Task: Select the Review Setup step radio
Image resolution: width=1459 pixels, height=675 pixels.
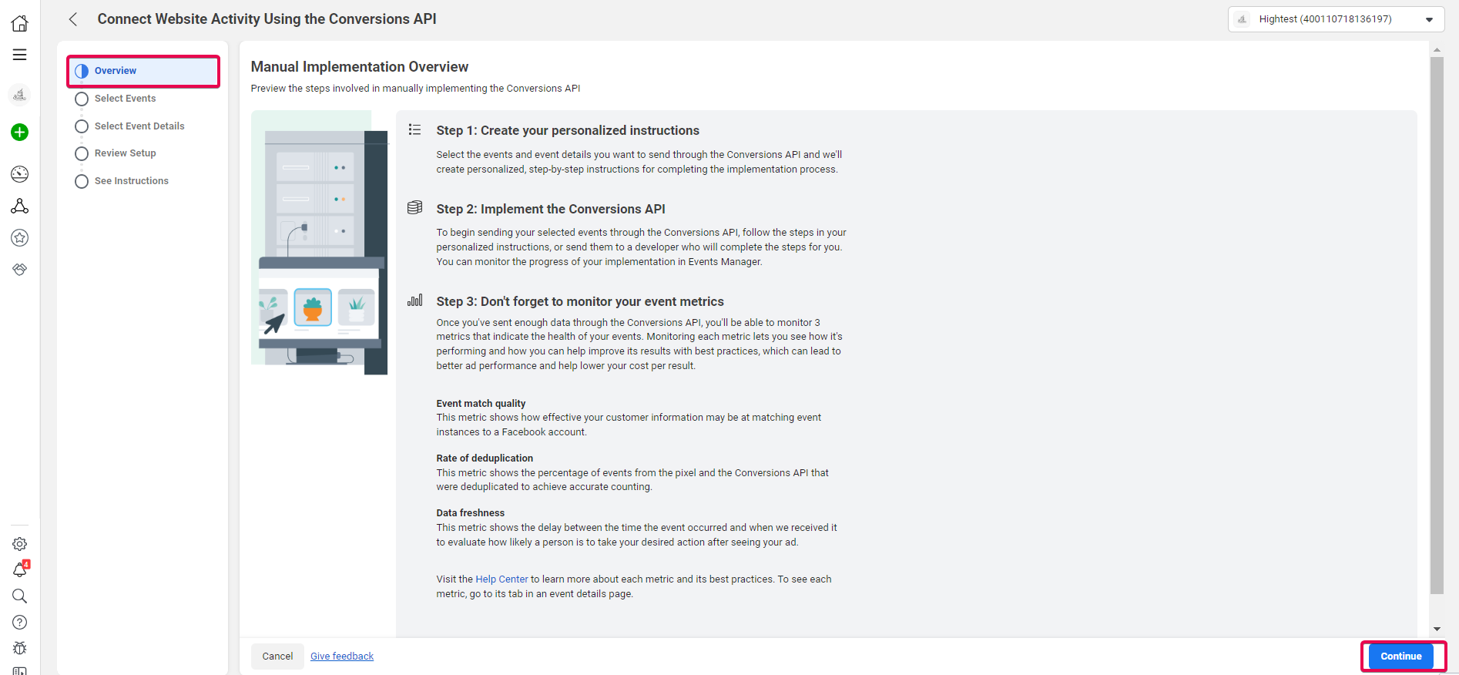Action: coord(82,153)
